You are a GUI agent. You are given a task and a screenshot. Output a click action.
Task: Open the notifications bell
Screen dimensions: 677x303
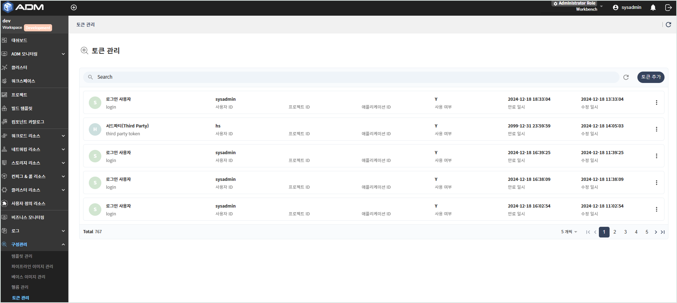click(653, 7)
